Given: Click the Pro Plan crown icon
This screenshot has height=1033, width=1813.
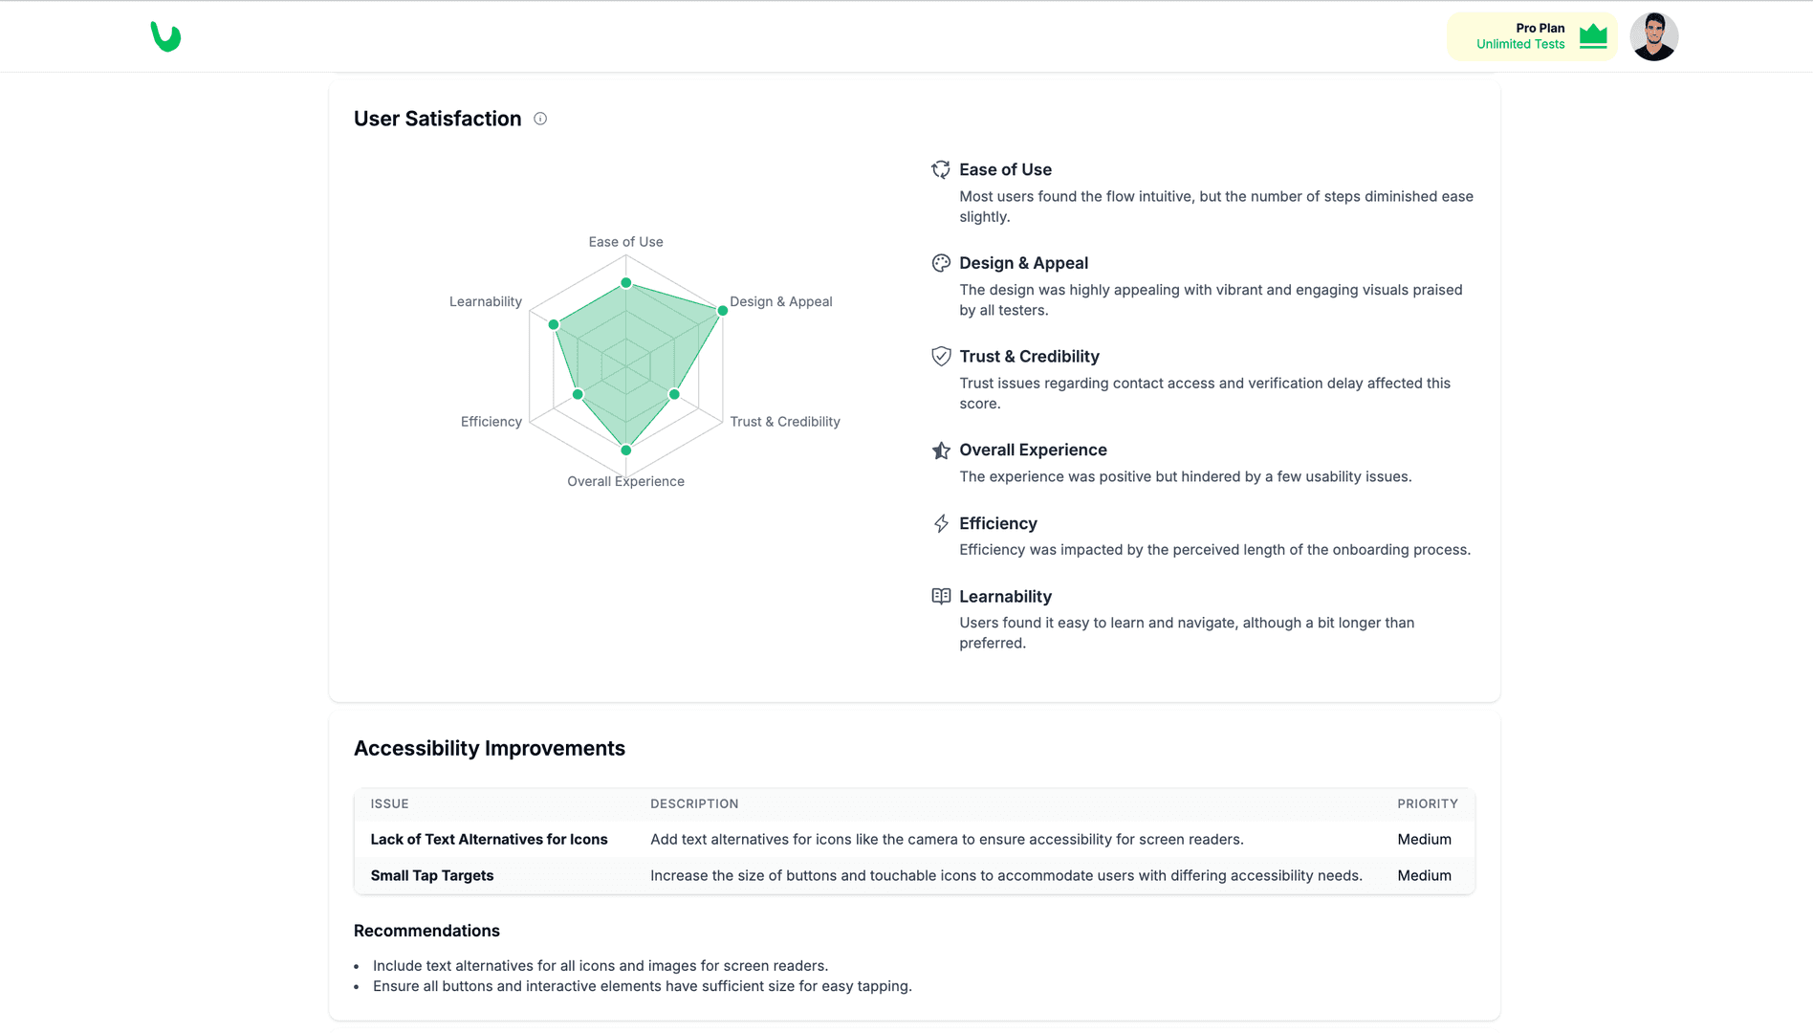Looking at the screenshot, I should (x=1593, y=36).
